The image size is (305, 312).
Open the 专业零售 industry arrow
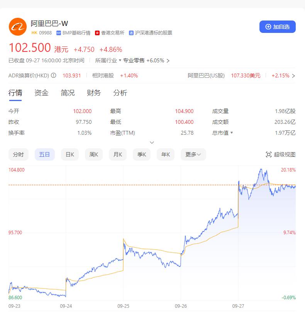point(168,61)
